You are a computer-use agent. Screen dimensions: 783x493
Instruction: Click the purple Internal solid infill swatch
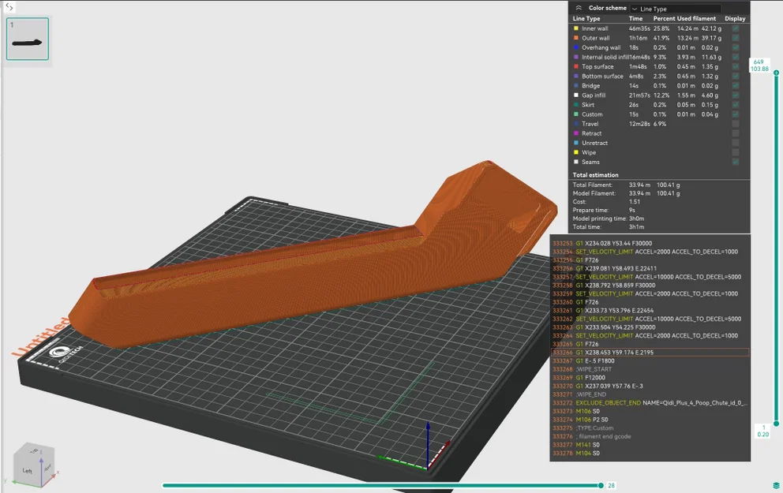click(575, 57)
